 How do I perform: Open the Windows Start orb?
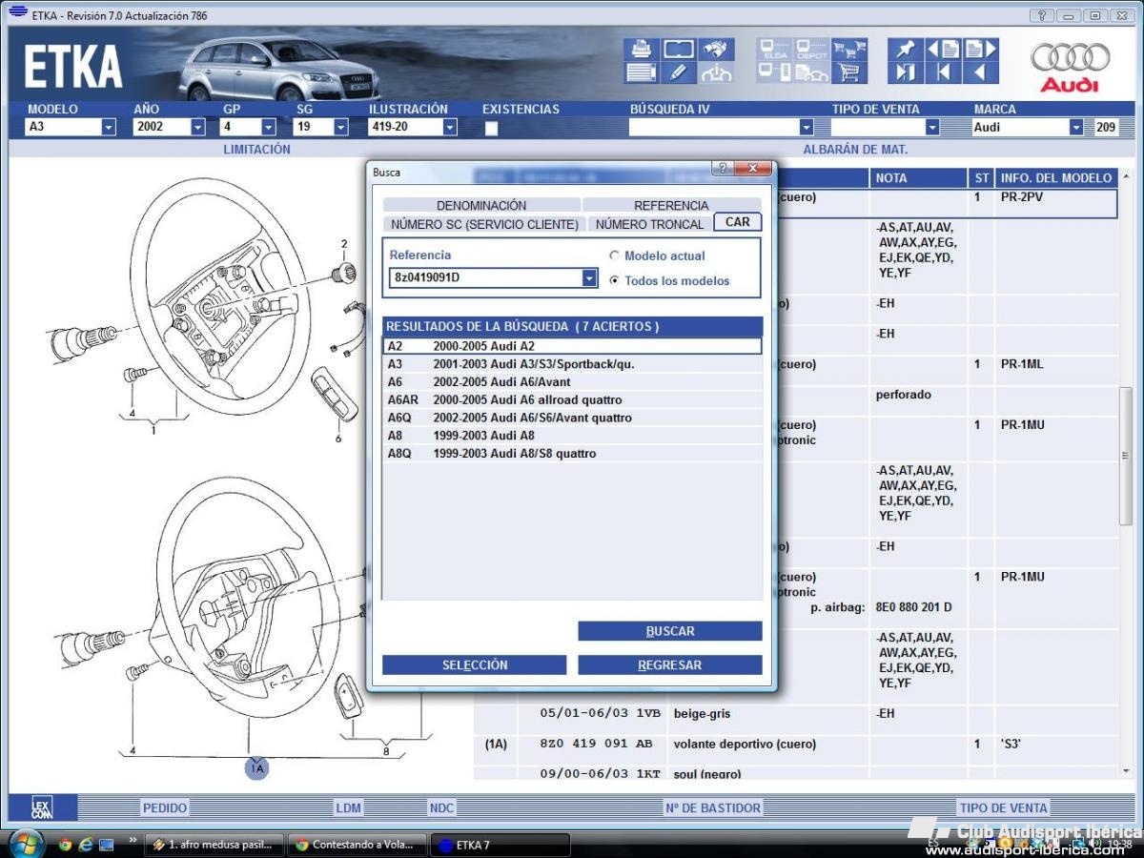(x=25, y=844)
